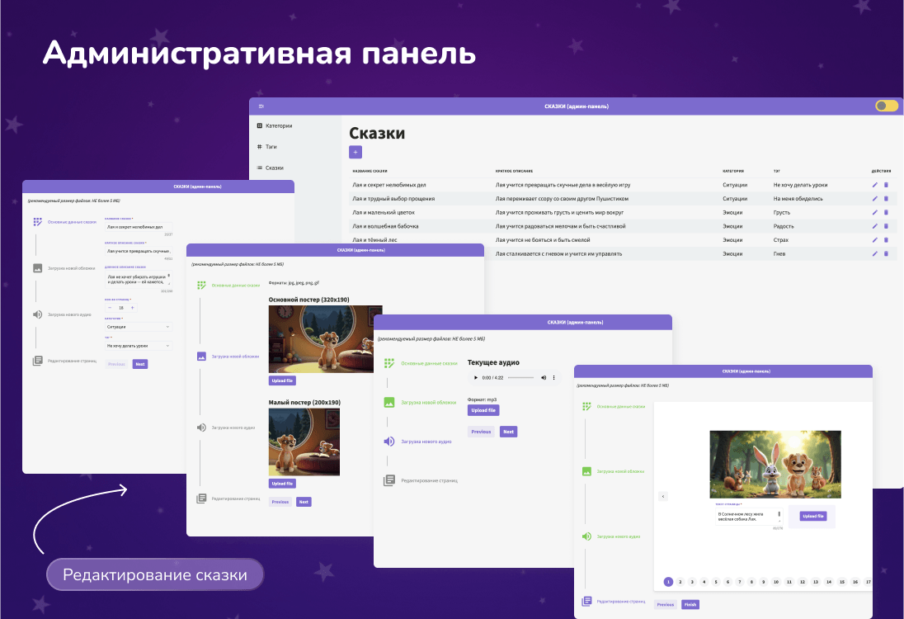The height and width of the screenshot is (619, 904).
Task: Go to page 14 in the page editor pagination
Action: tap(829, 582)
